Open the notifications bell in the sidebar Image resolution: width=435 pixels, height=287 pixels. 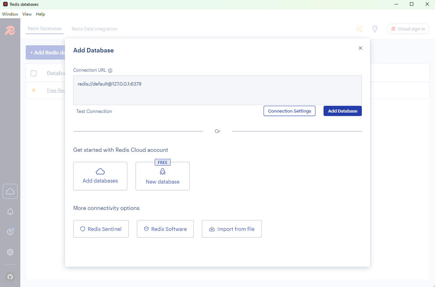[10, 212]
